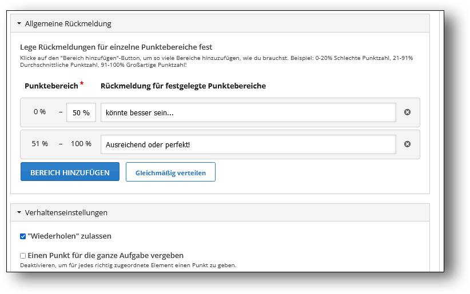Viewport: 470px width, 294px height.
Task: Click the 0 % lower bound label
Action: pos(39,112)
